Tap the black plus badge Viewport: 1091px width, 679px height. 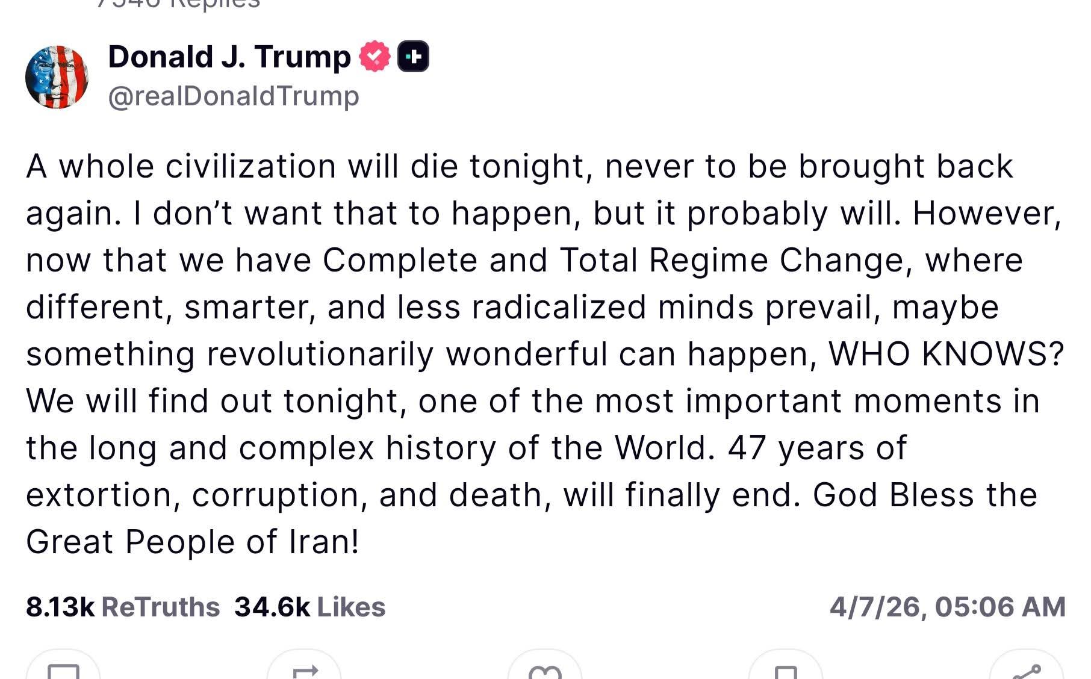coord(413,57)
